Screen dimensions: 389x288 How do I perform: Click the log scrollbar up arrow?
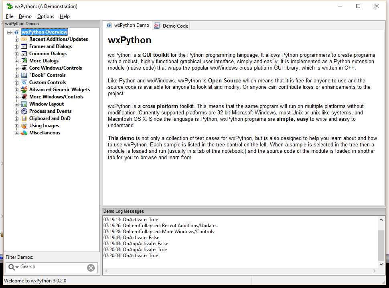click(381, 220)
